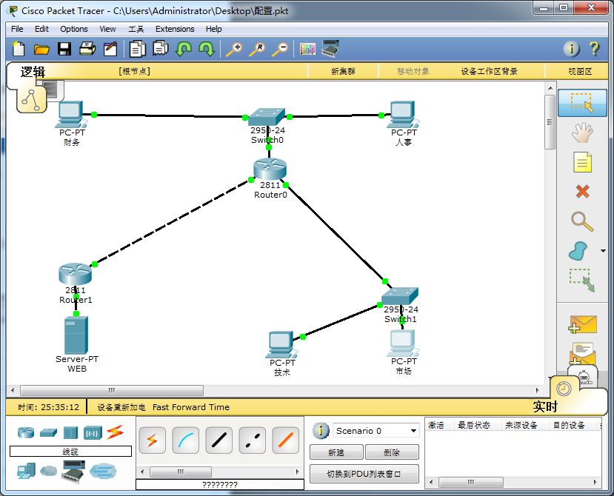The width and height of the screenshot is (614, 496).
Task: Select the Custom Made Devices category icon
Action: (73, 472)
